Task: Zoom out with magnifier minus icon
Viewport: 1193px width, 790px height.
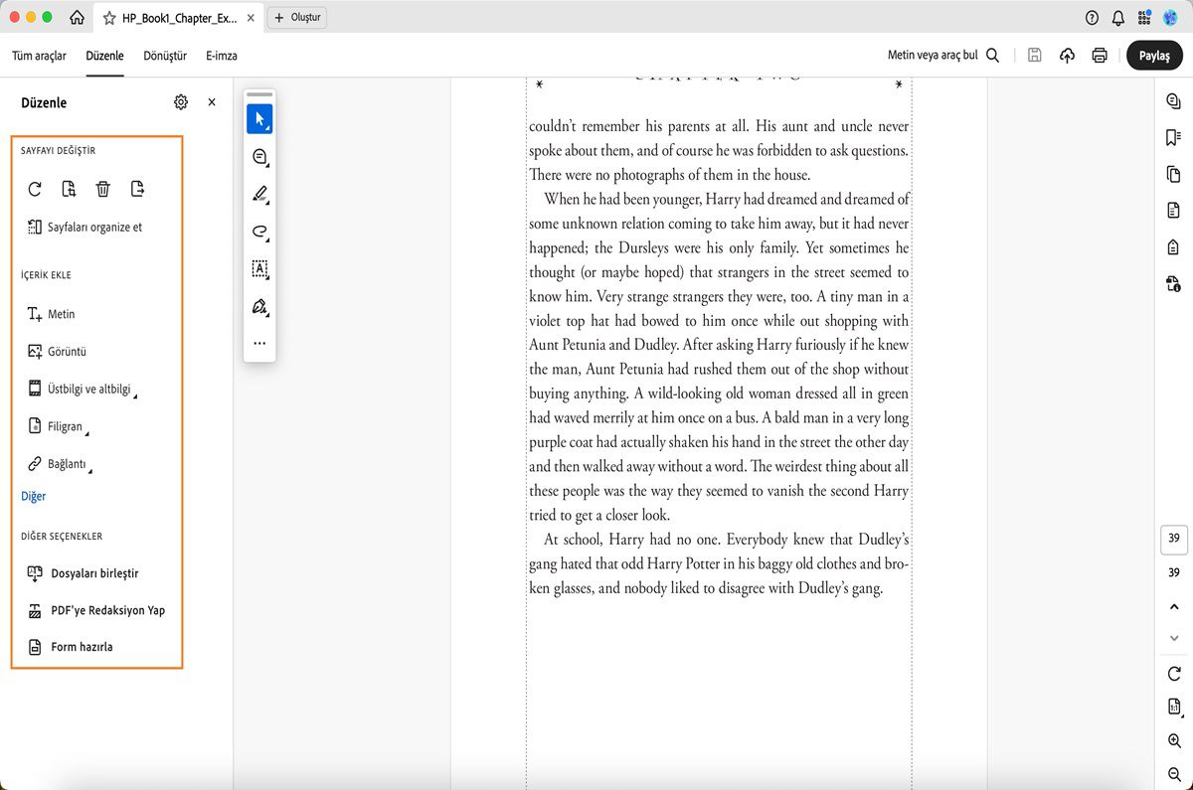Action: (x=1174, y=774)
